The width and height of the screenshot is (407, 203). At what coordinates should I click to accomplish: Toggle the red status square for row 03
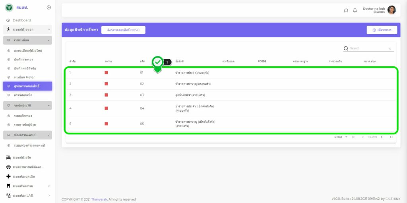click(106, 95)
